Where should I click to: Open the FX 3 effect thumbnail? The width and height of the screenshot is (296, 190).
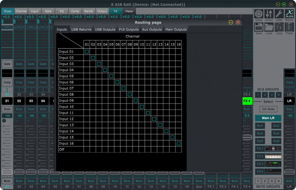tap(273, 164)
